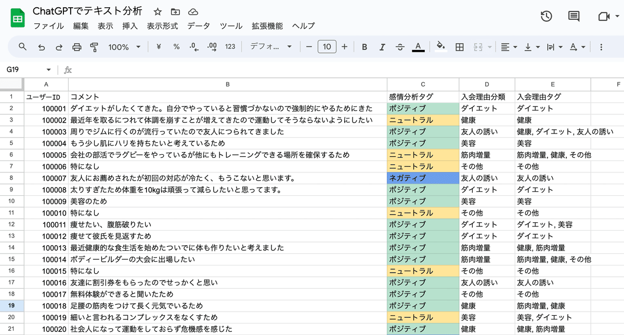
Task: Redo the last action
Action: pyautogui.click(x=59, y=47)
